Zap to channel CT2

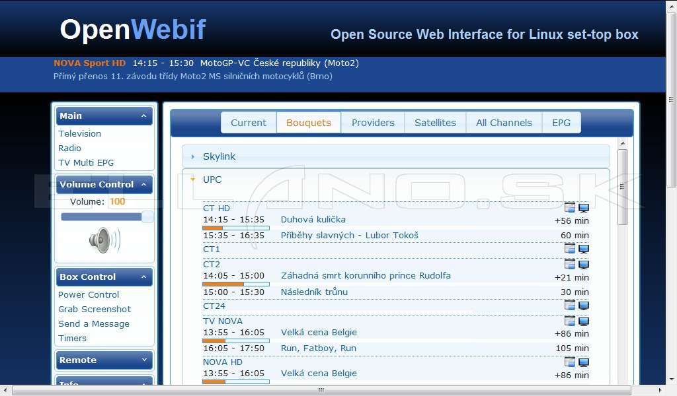212,265
